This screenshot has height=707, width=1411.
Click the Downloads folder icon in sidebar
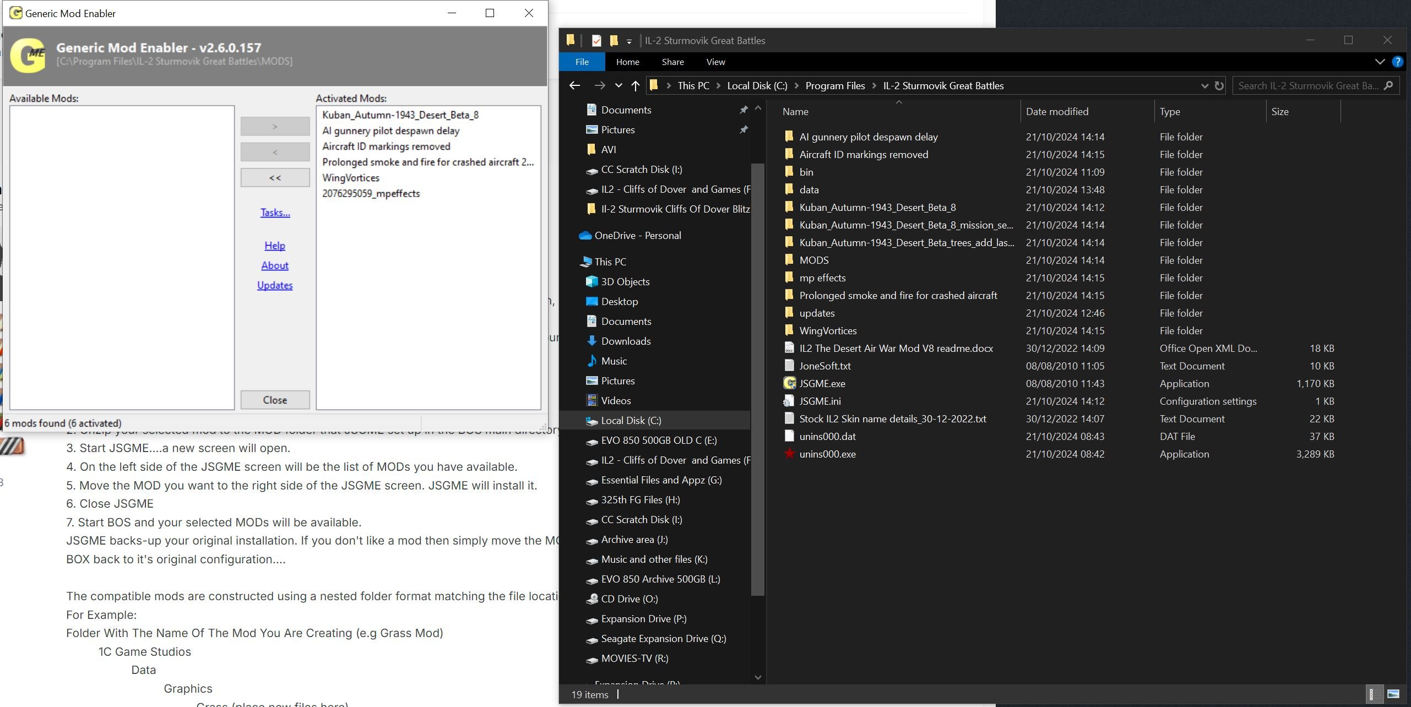(591, 341)
